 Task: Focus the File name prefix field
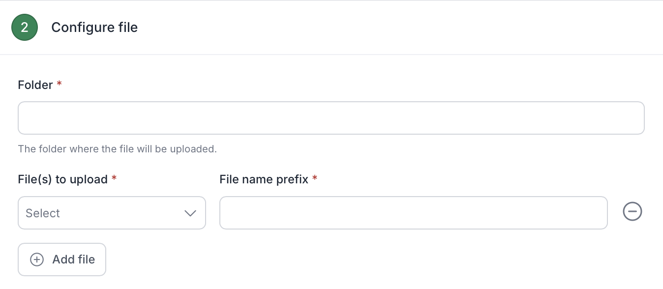click(x=414, y=213)
